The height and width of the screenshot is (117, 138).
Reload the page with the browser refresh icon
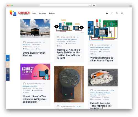(x=90, y=5)
